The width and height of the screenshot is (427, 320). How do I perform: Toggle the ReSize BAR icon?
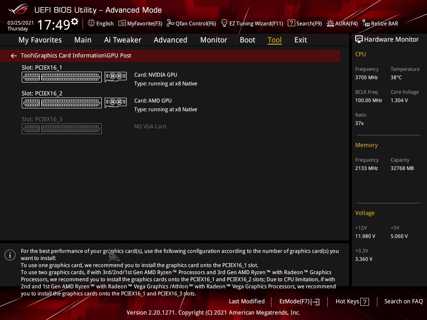(x=366, y=23)
